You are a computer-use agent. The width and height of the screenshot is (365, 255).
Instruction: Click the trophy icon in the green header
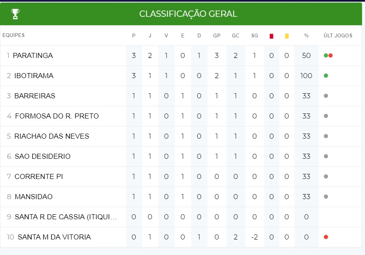pos(16,14)
